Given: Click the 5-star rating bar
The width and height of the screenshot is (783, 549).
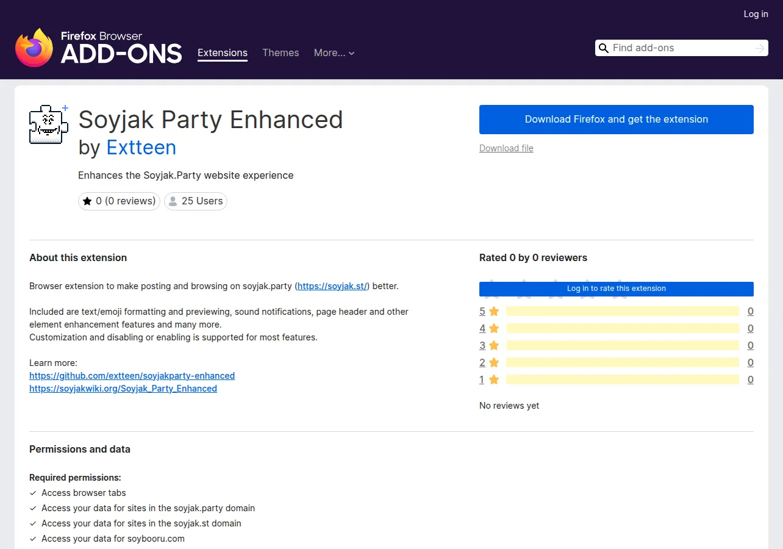Looking at the screenshot, I should coord(623,311).
